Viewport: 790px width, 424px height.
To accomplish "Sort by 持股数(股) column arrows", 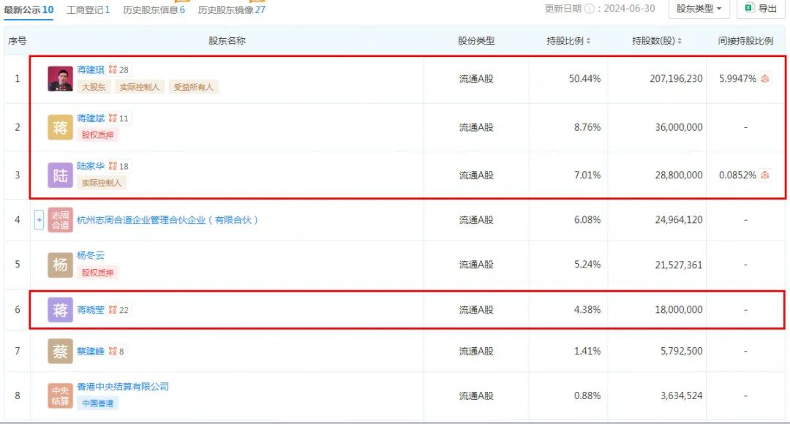I will [680, 41].
